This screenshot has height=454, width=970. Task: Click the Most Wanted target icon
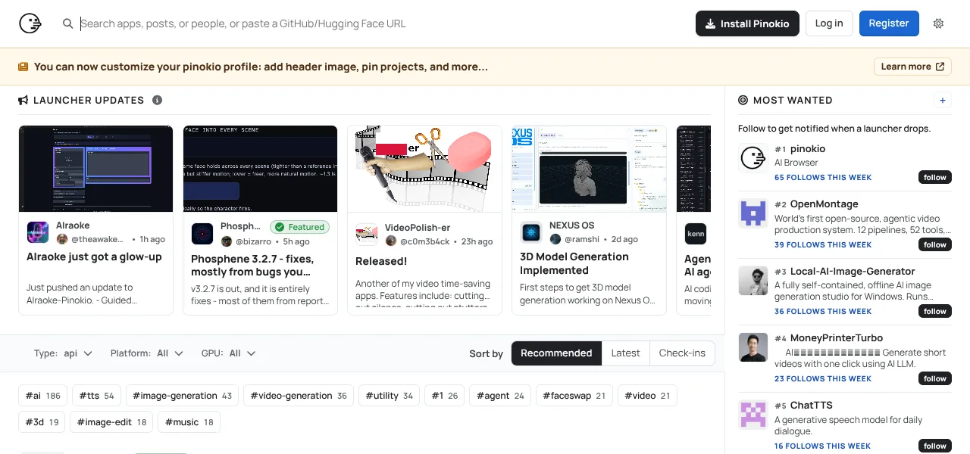743,100
